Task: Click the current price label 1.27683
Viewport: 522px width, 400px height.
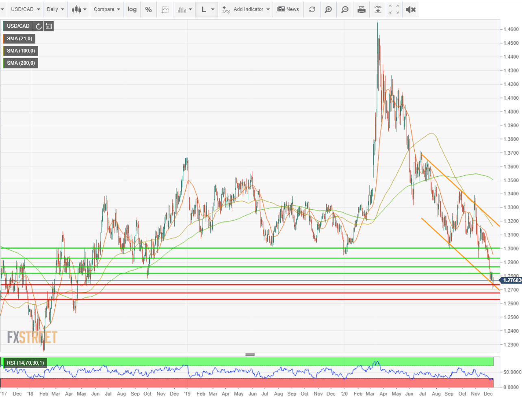Action: [x=511, y=280]
